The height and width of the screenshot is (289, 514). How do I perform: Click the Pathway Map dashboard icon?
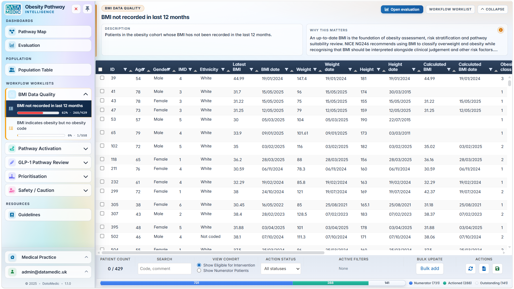click(12, 32)
